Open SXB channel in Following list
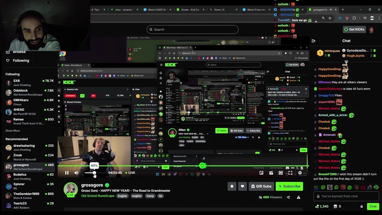Viewport: 382px width, 215px height. pyautogui.click(x=29, y=83)
